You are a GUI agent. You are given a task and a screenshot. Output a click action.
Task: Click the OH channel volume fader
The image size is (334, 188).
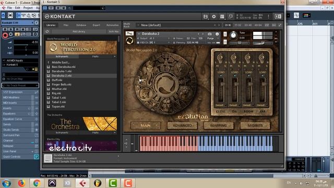236,84
